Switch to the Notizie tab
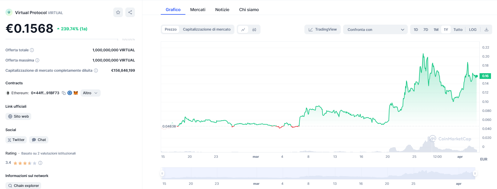 [222, 10]
